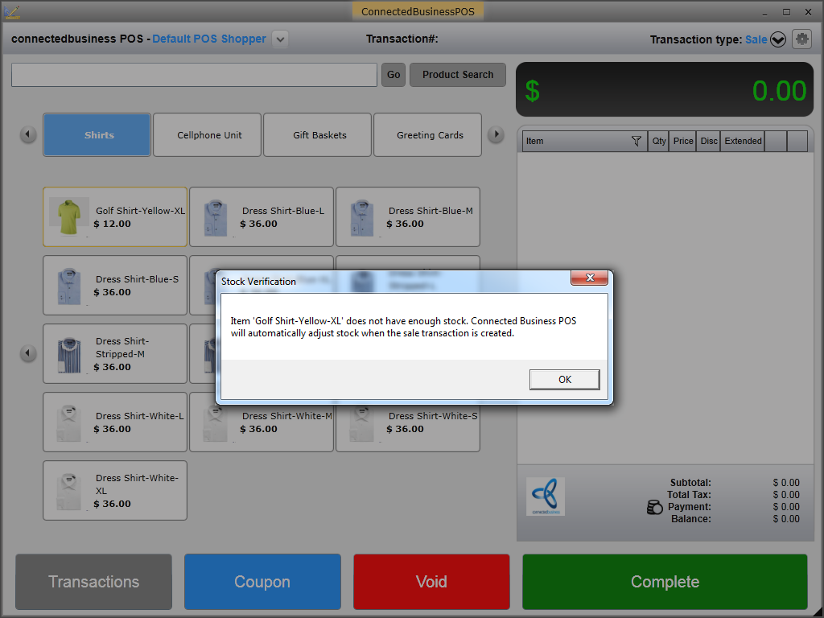Complete the sale

(665, 582)
